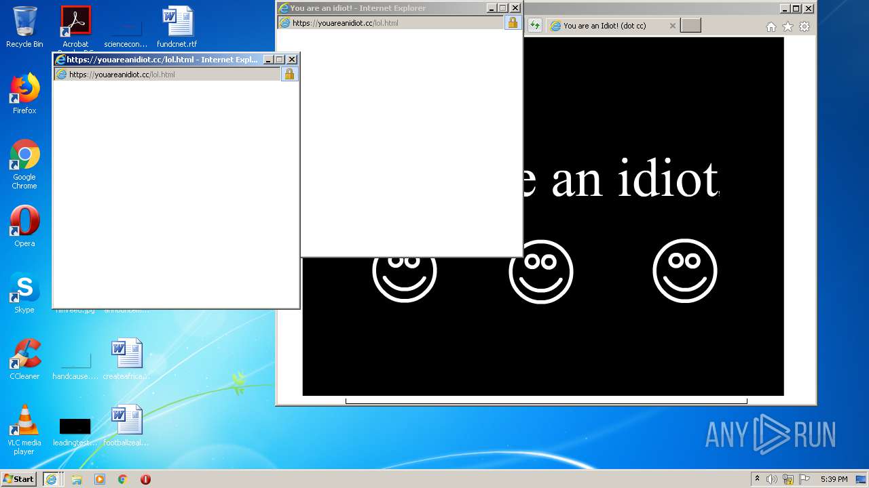The width and height of the screenshot is (869, 488).
Task: Click the address field in the left lol.html popup
Action: tap(167, 75)
